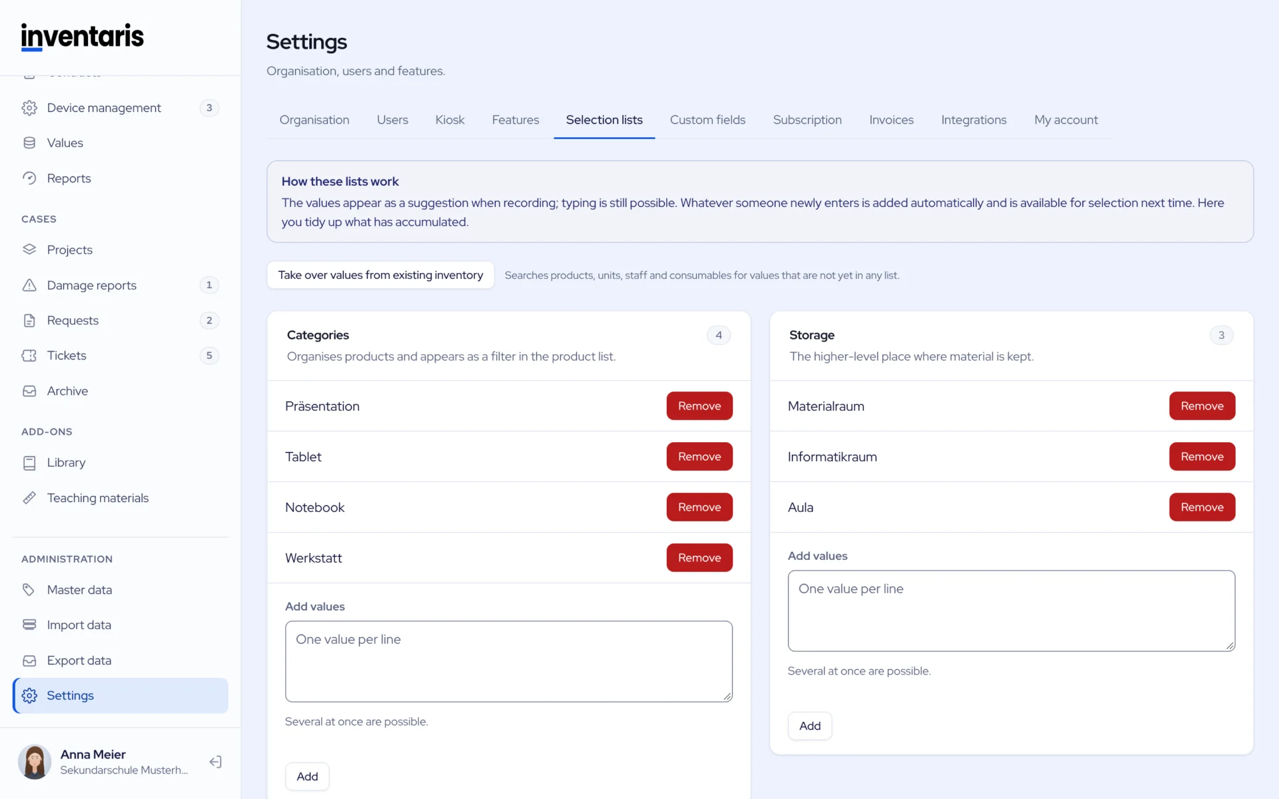Viewport: 1279px width, 799px height.
Task: Click the Damage reports warning icon
Action: 29,285
